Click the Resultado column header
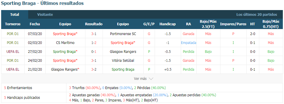 pos(94,24)
